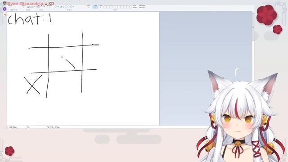Select the Color 1 foreground box
Image resolution: width=288 pixels, height=162 pixels.
click(x=95, y=6)
